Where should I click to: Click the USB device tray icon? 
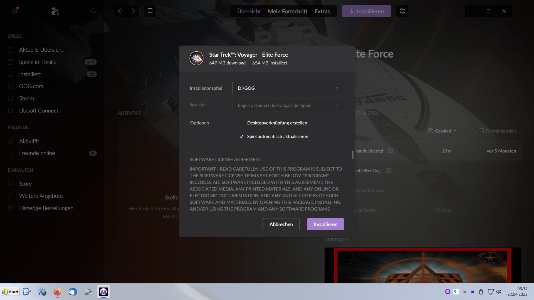[481, 292]
